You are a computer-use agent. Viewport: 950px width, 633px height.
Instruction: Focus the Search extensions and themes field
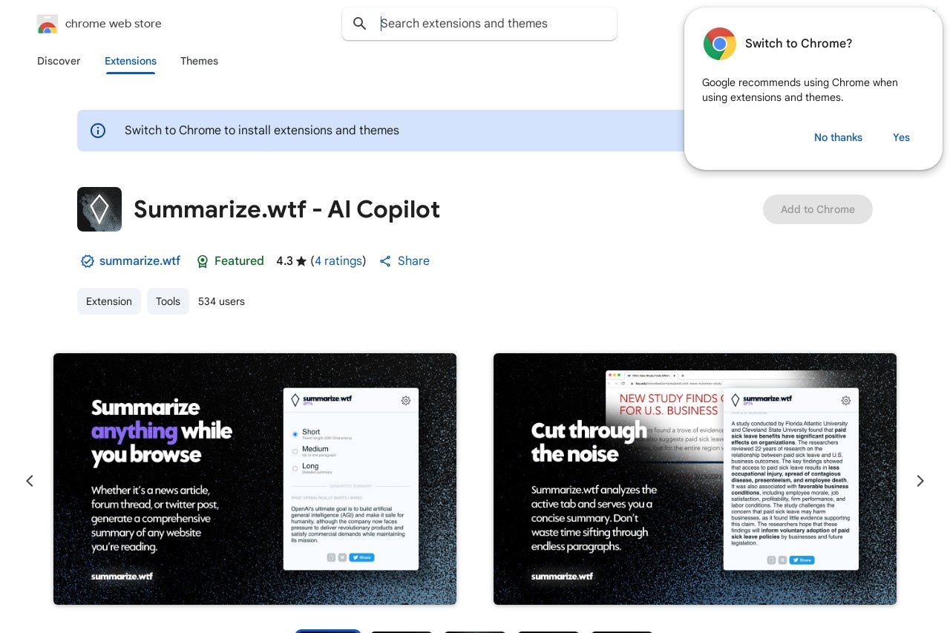click(479, 24)
